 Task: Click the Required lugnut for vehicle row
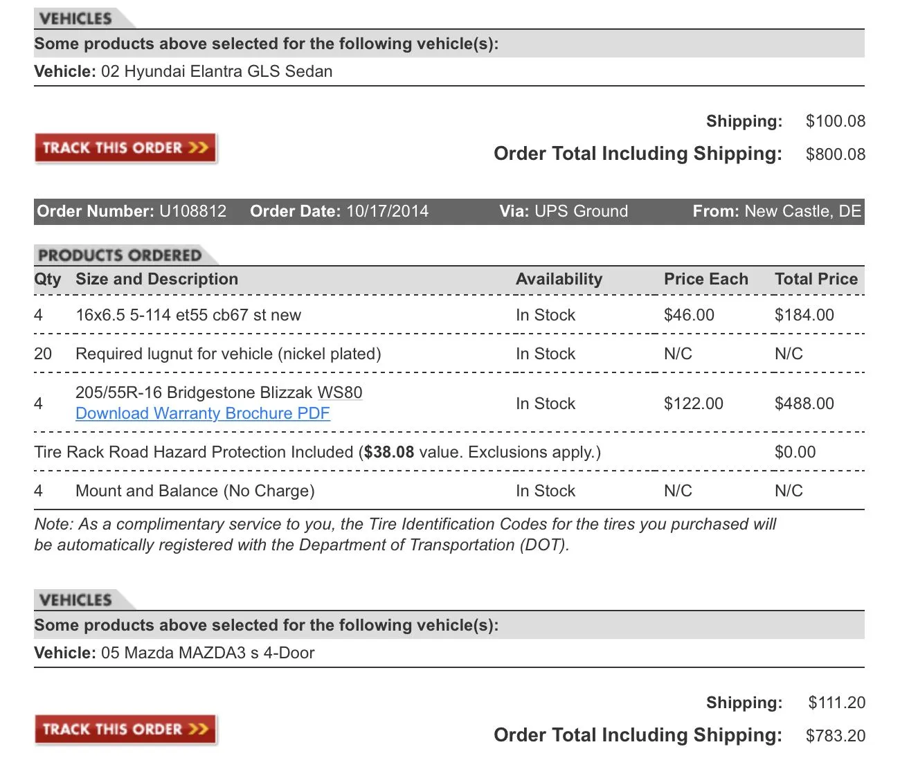(449, 354)
